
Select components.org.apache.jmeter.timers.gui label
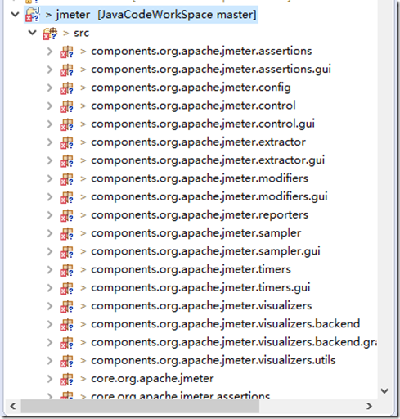pos(200,288)
